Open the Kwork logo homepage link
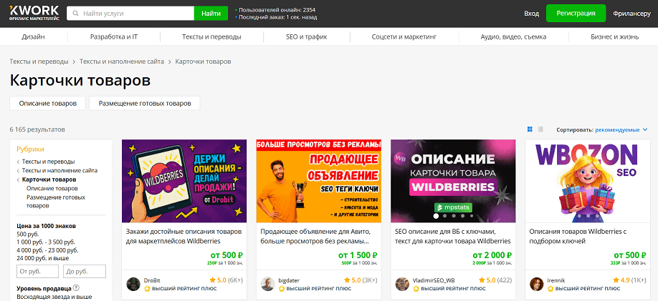This screenshot has height=301, width=658. click(34, 14)
